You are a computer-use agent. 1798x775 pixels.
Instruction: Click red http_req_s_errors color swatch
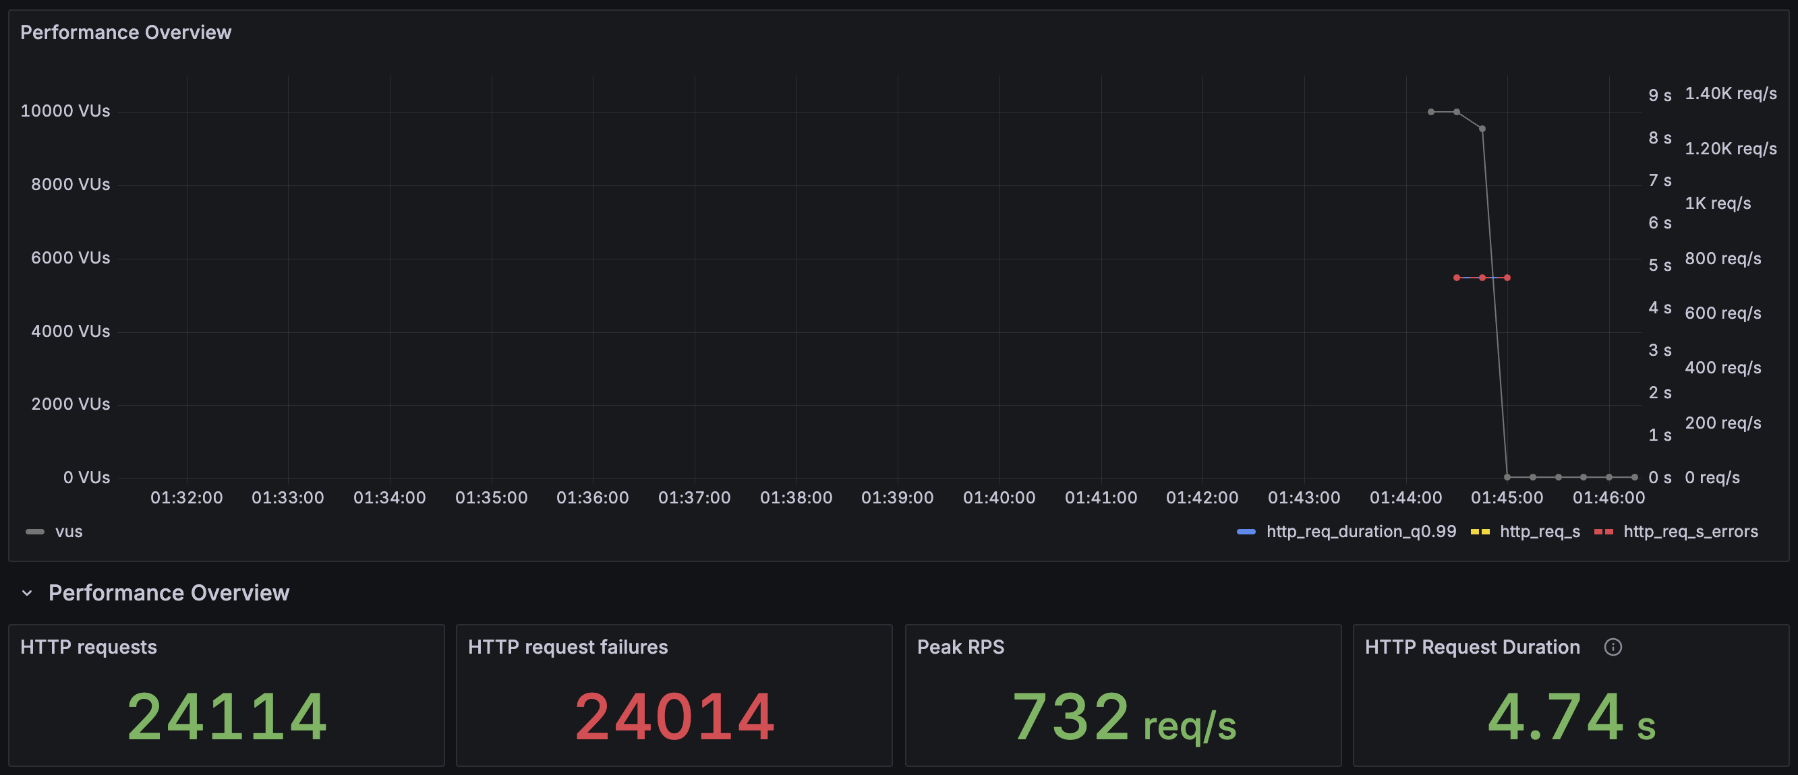[x=1603, y=532]
